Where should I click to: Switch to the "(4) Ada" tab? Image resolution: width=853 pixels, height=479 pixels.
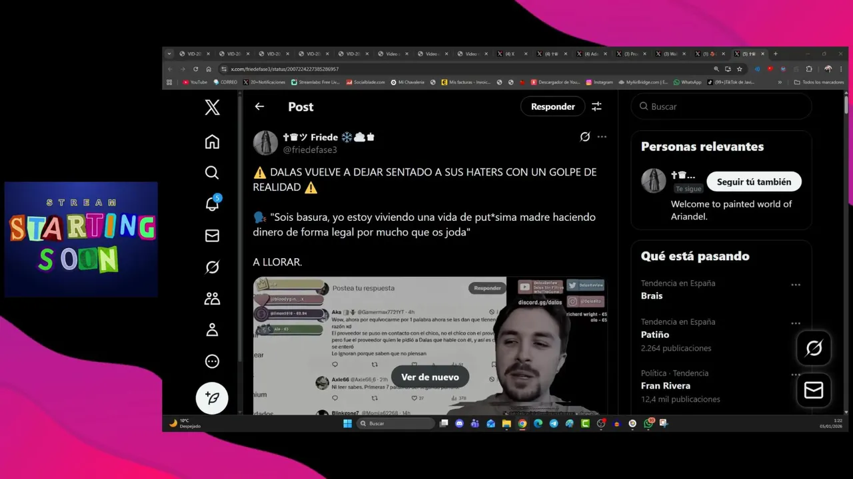click(x=592, y=54)
